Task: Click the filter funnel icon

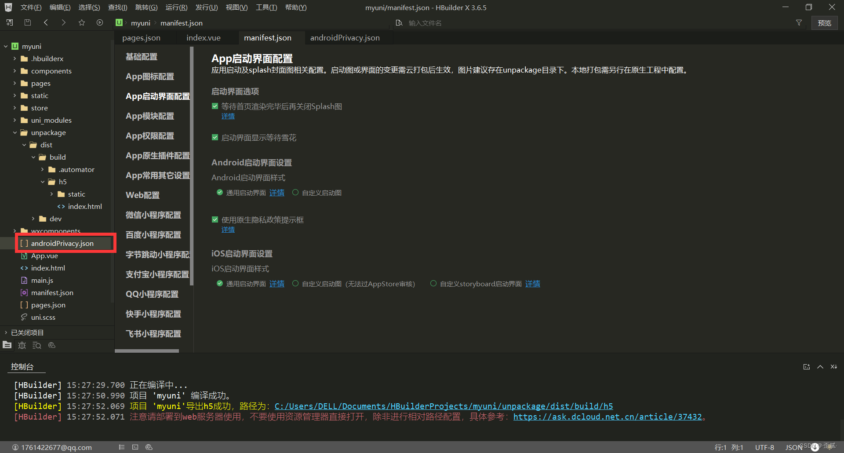Action: click(x=799, y=23)
